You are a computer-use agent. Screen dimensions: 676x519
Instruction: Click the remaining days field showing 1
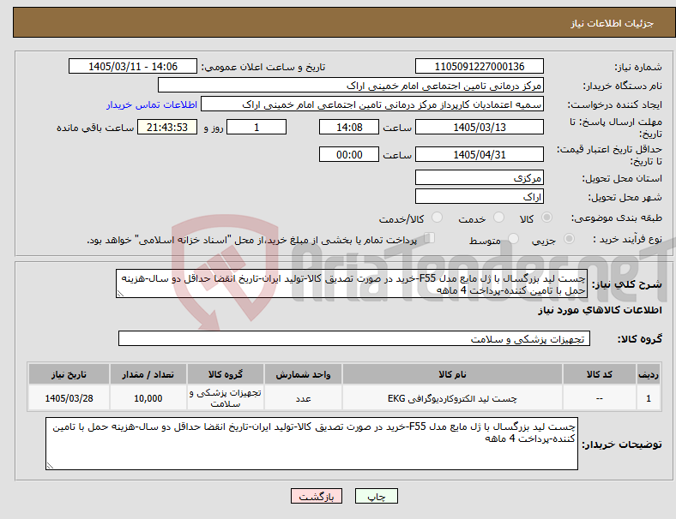[257, 127]
